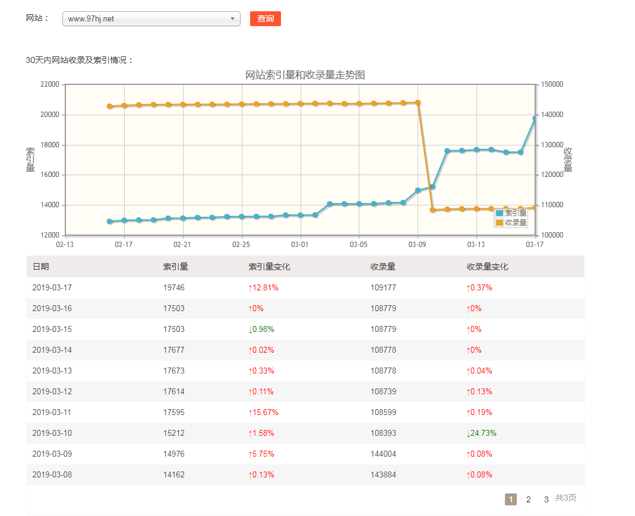This screenshot has width=635, height=516.
Task: Click the blue 索引量 legend swatch
Action: tap(500, 213)
